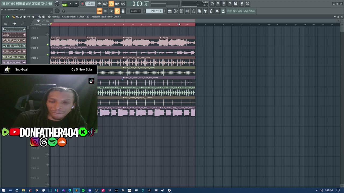This screenshot has height=193, width=344.
Task: Click the tempo tapper icon
Action: coord(211,11)
